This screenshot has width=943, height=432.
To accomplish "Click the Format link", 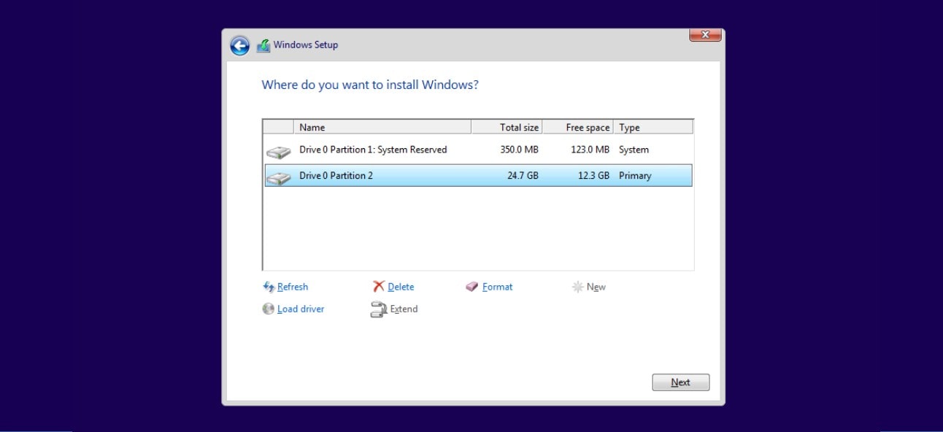I will pos(496,286).
